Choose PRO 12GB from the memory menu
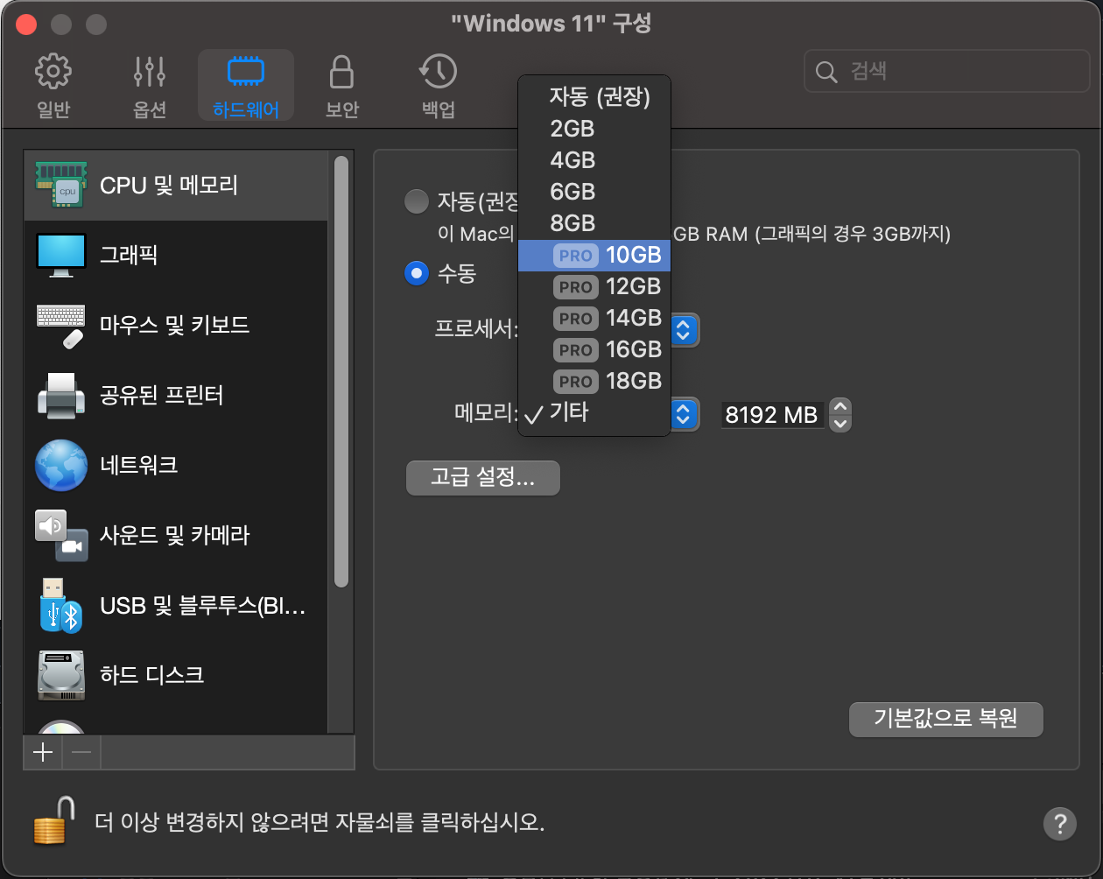 click(594, 286)
